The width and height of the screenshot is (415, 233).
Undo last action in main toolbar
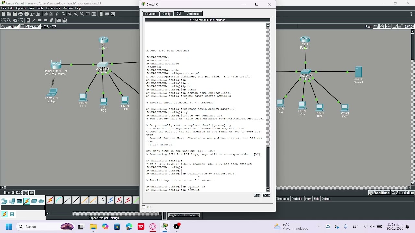[57, 14]
